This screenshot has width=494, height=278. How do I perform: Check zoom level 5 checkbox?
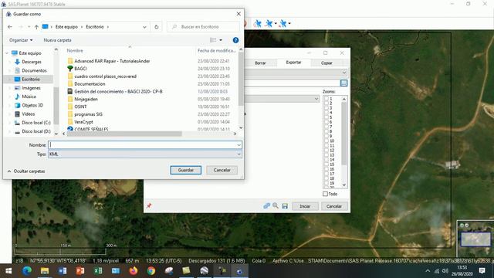tap(327, 117)
